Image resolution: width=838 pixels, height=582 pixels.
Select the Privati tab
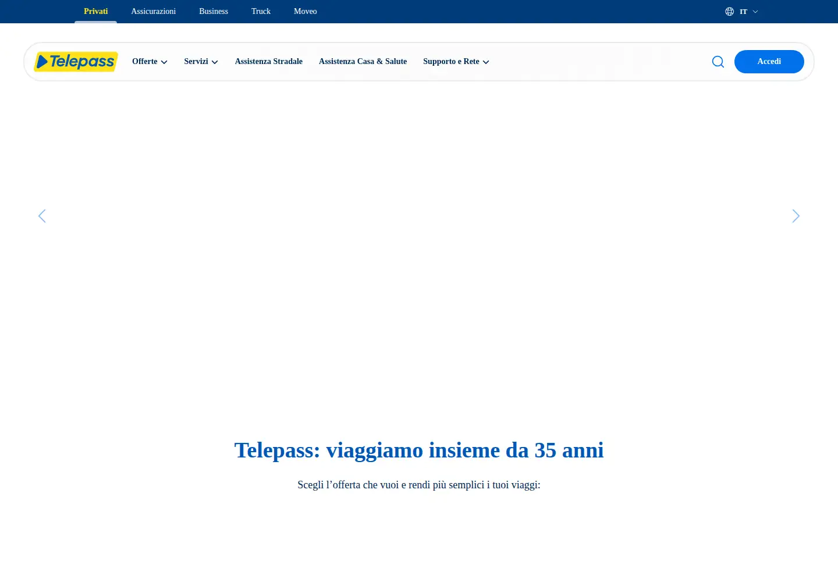95,12
